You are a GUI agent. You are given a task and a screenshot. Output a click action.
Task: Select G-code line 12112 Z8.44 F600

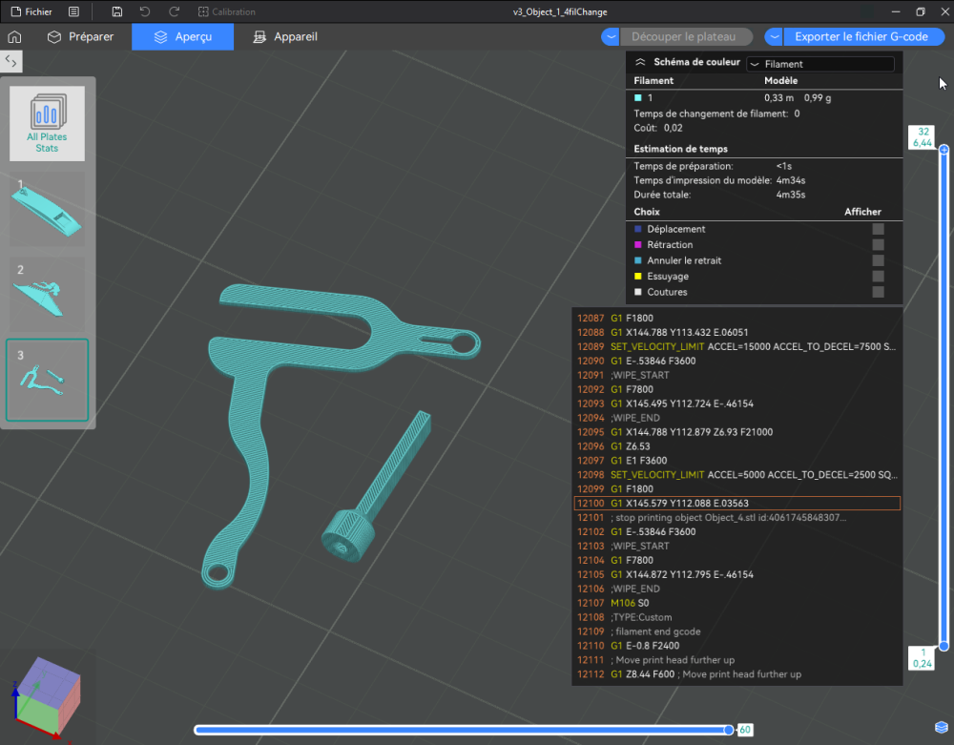(736, 673)
